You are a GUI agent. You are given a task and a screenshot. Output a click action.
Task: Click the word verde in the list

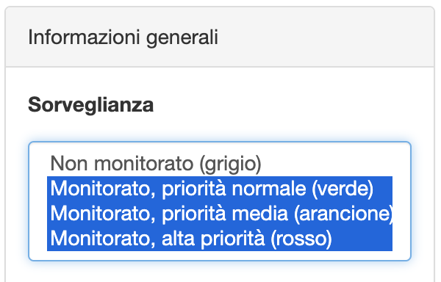pos(343,189)
